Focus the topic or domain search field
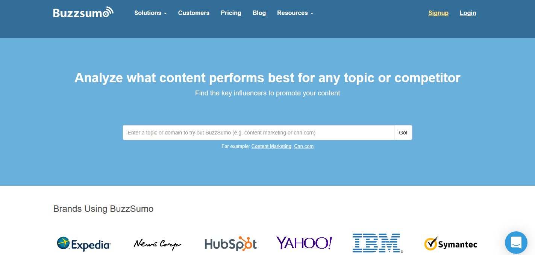This screenshot has height=255, width=535. click(x=259, y=133)
